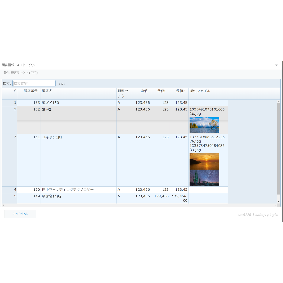The image size is (283, 283).
Task: Click the horizontal scrollbar left arrow
Action: (x=3, y=205)
